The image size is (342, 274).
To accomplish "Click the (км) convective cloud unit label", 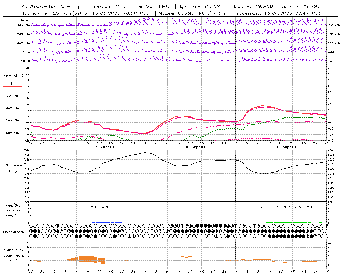I will tap(14, 261).
